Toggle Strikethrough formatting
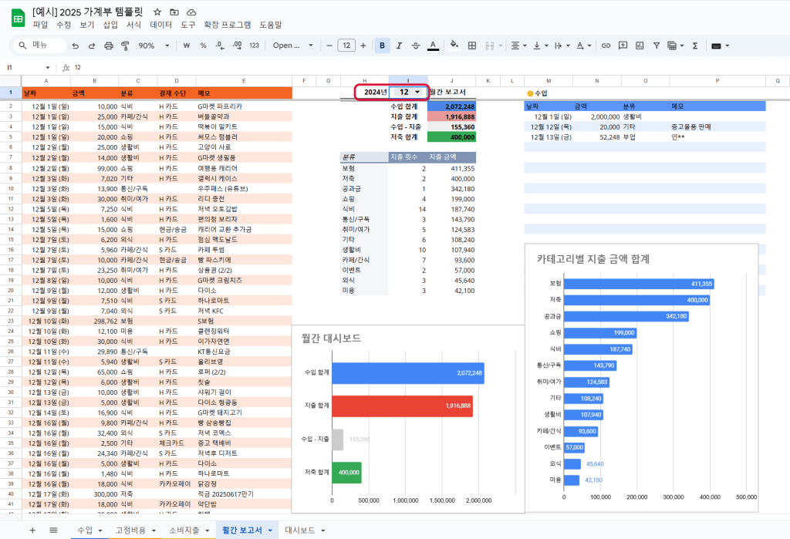790x539 pixels. click(417, 45)
